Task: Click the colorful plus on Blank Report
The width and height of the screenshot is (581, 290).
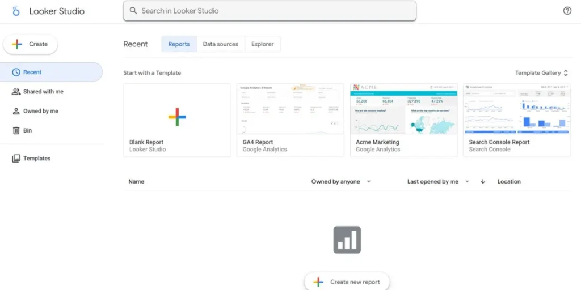Action: [x=177, y=117]
